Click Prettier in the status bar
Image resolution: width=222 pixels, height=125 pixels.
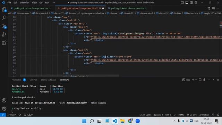pyautogui.click(x=204, y=115)
